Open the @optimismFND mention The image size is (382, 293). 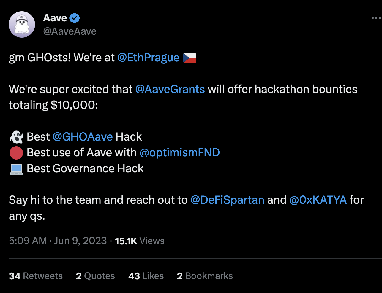(180, 152)
